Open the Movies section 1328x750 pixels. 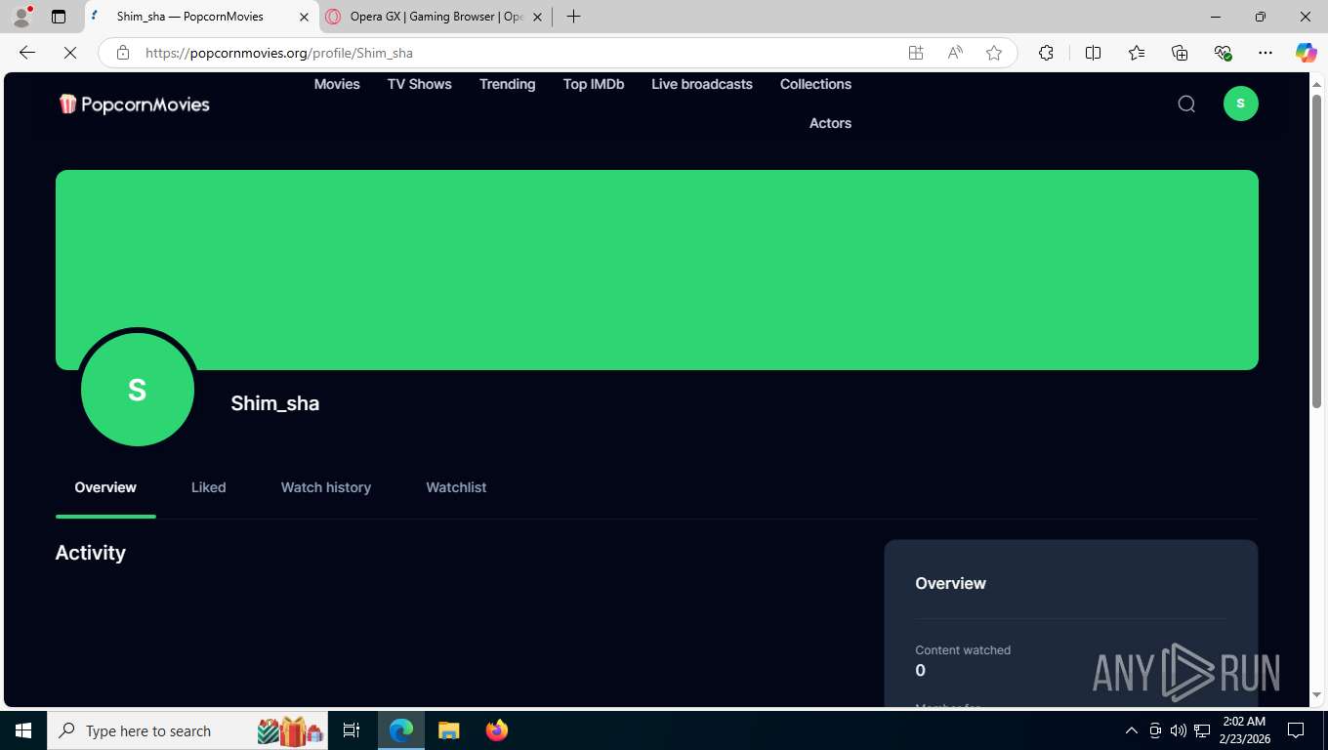coord(337,84)
